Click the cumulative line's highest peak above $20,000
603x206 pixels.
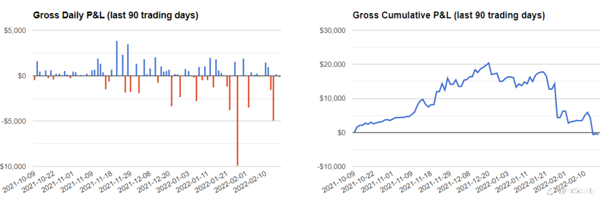pyautogui.click(x=488, y=63)
